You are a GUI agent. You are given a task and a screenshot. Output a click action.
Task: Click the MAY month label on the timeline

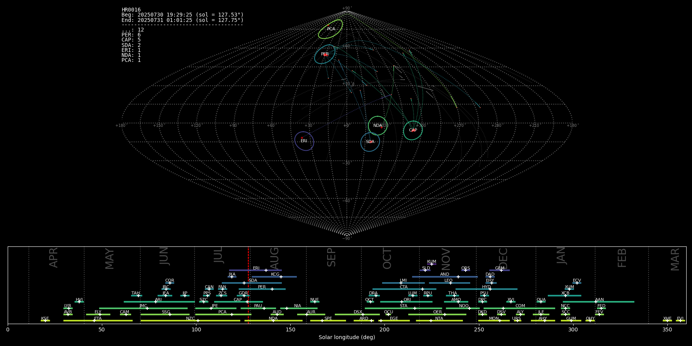pos(110,259)
